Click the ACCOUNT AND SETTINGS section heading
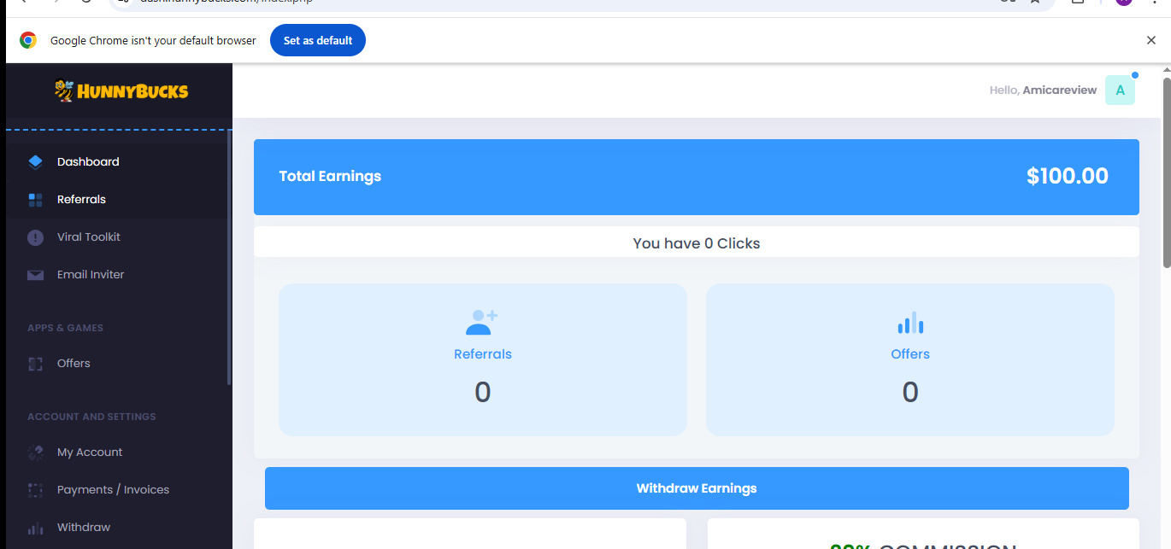Viewport: 1171px width, 549px height. [91, 417]
